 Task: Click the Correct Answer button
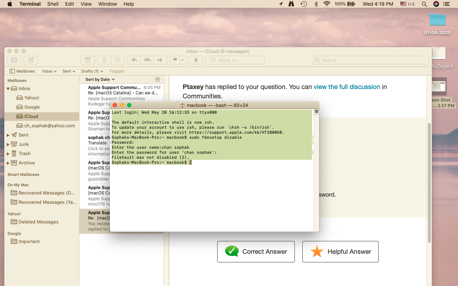click(256, 252)
